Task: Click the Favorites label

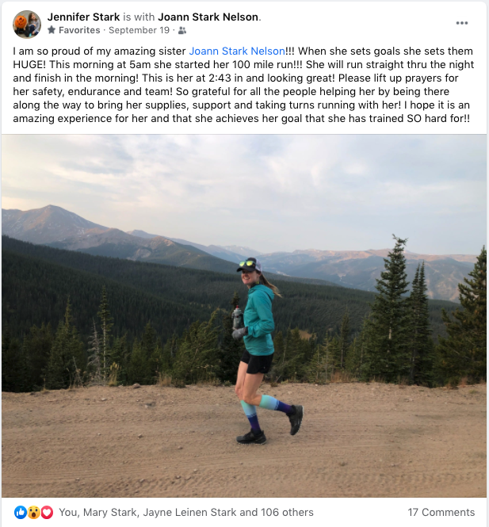Action: point(79,30)
